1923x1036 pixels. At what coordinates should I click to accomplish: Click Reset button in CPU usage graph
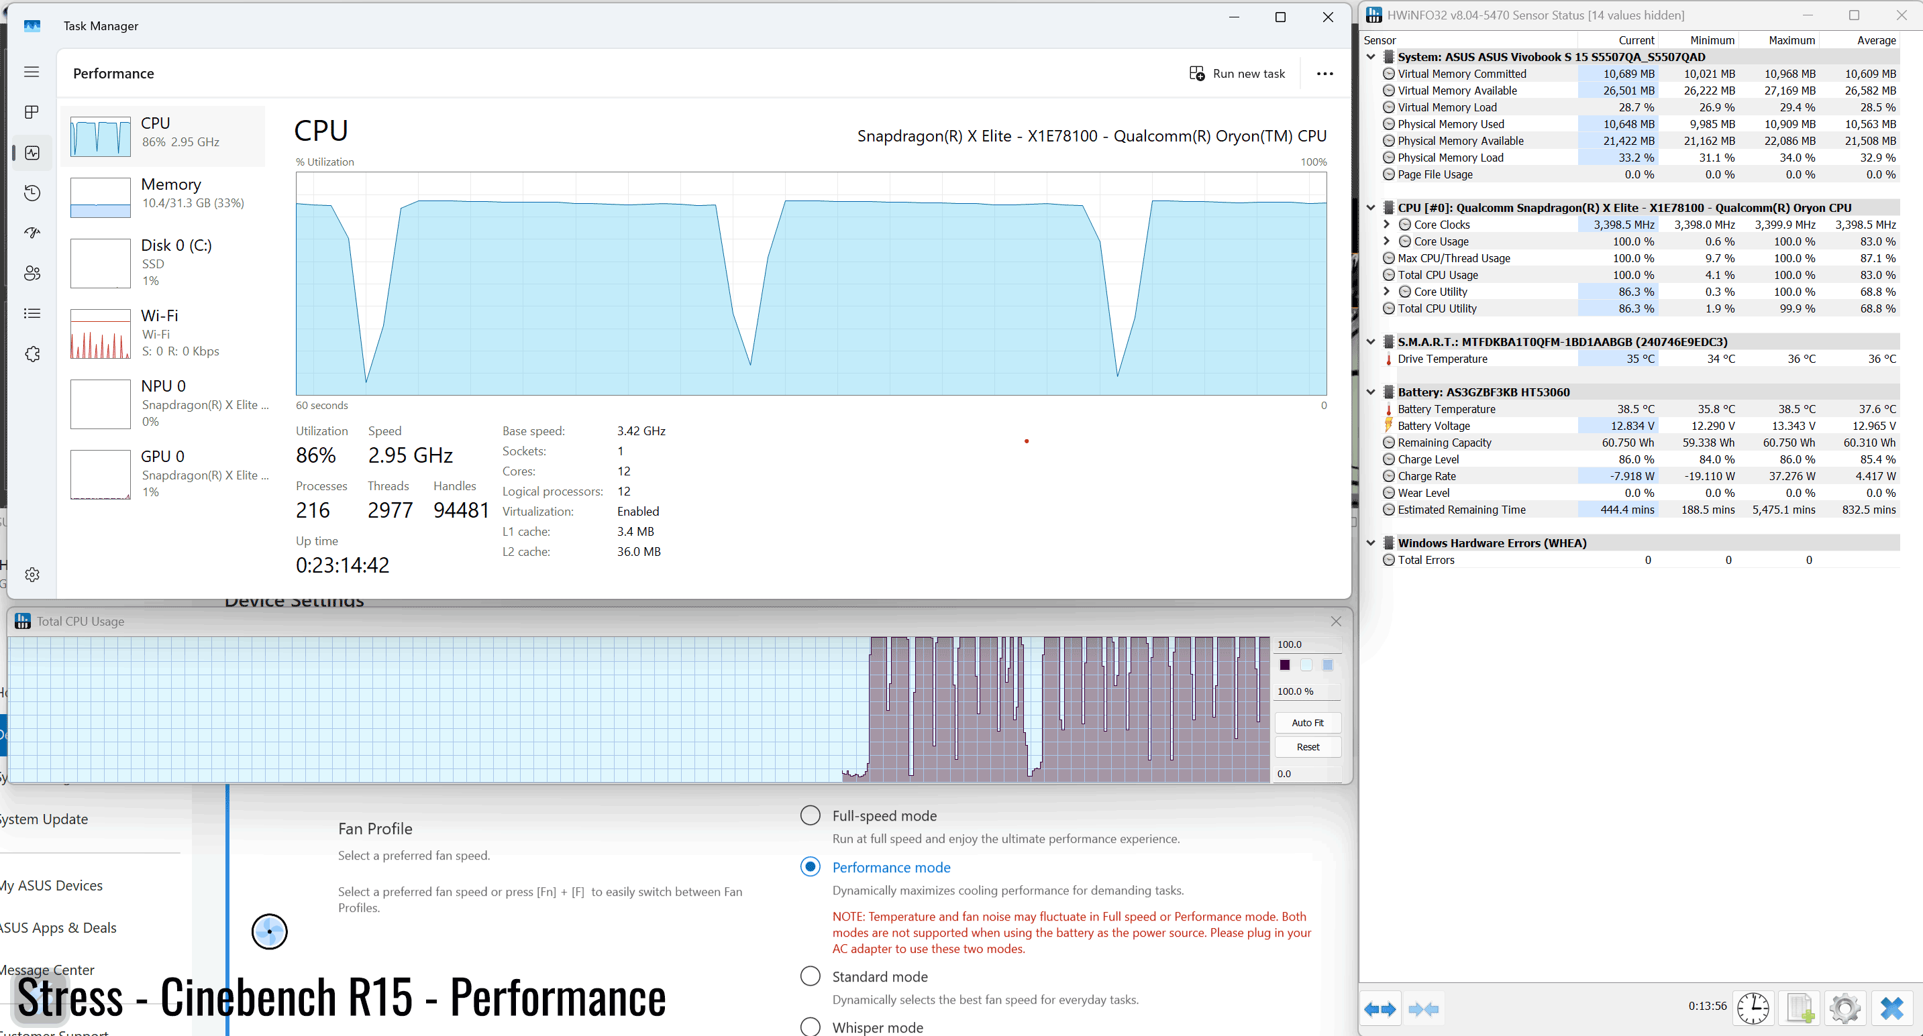[x=1307, y=746]
